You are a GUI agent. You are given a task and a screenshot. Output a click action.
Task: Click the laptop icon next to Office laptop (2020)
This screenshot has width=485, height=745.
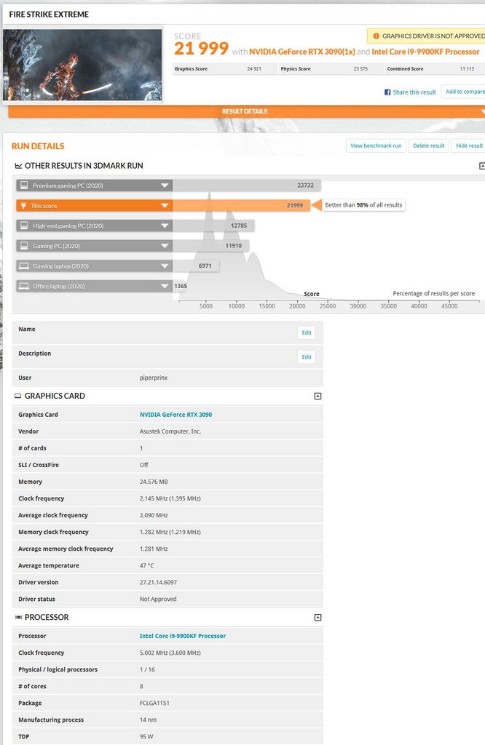[24, 286]
